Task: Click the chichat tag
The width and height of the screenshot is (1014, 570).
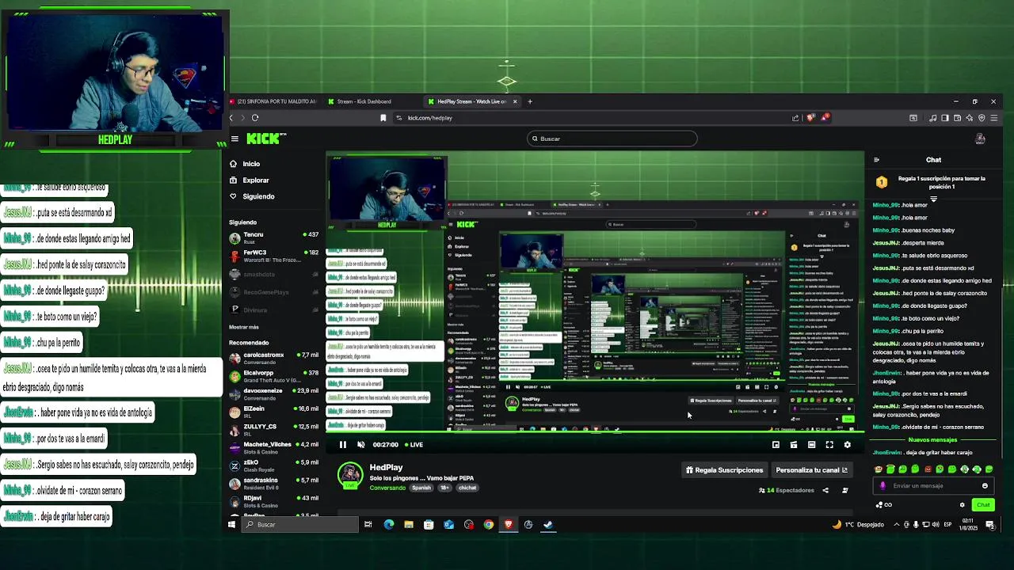Action: pos(467,488)
